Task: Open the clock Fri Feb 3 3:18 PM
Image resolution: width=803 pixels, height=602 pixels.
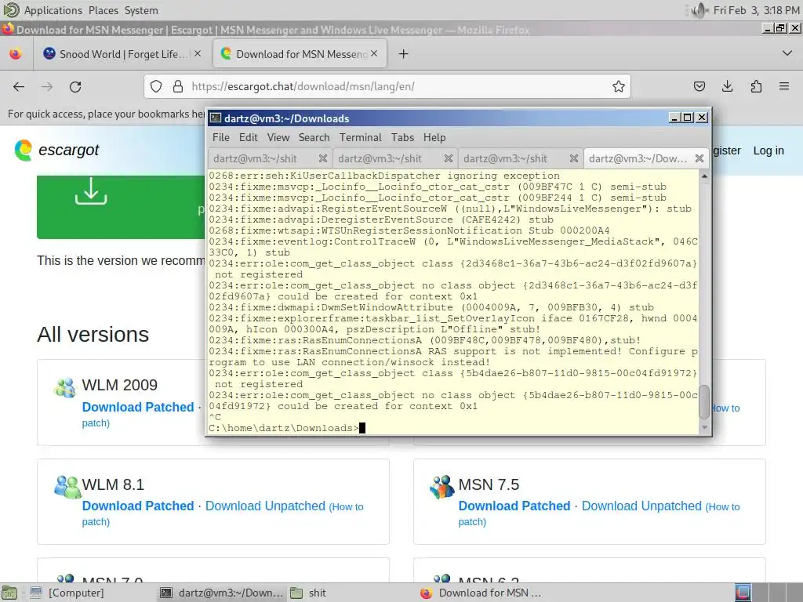Action: 756,10
